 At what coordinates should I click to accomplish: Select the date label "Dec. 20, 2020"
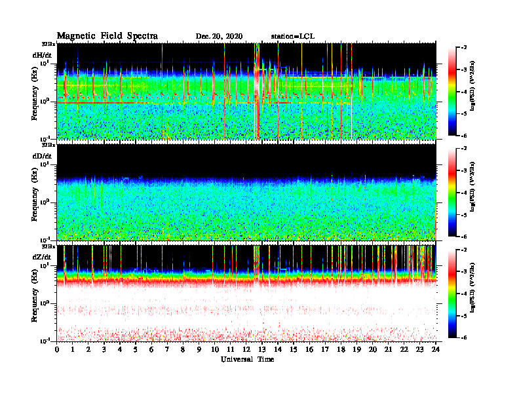(219, 37)
